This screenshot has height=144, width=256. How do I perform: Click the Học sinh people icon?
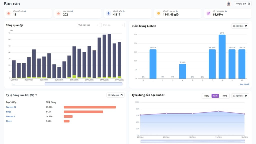coord(58,13)
